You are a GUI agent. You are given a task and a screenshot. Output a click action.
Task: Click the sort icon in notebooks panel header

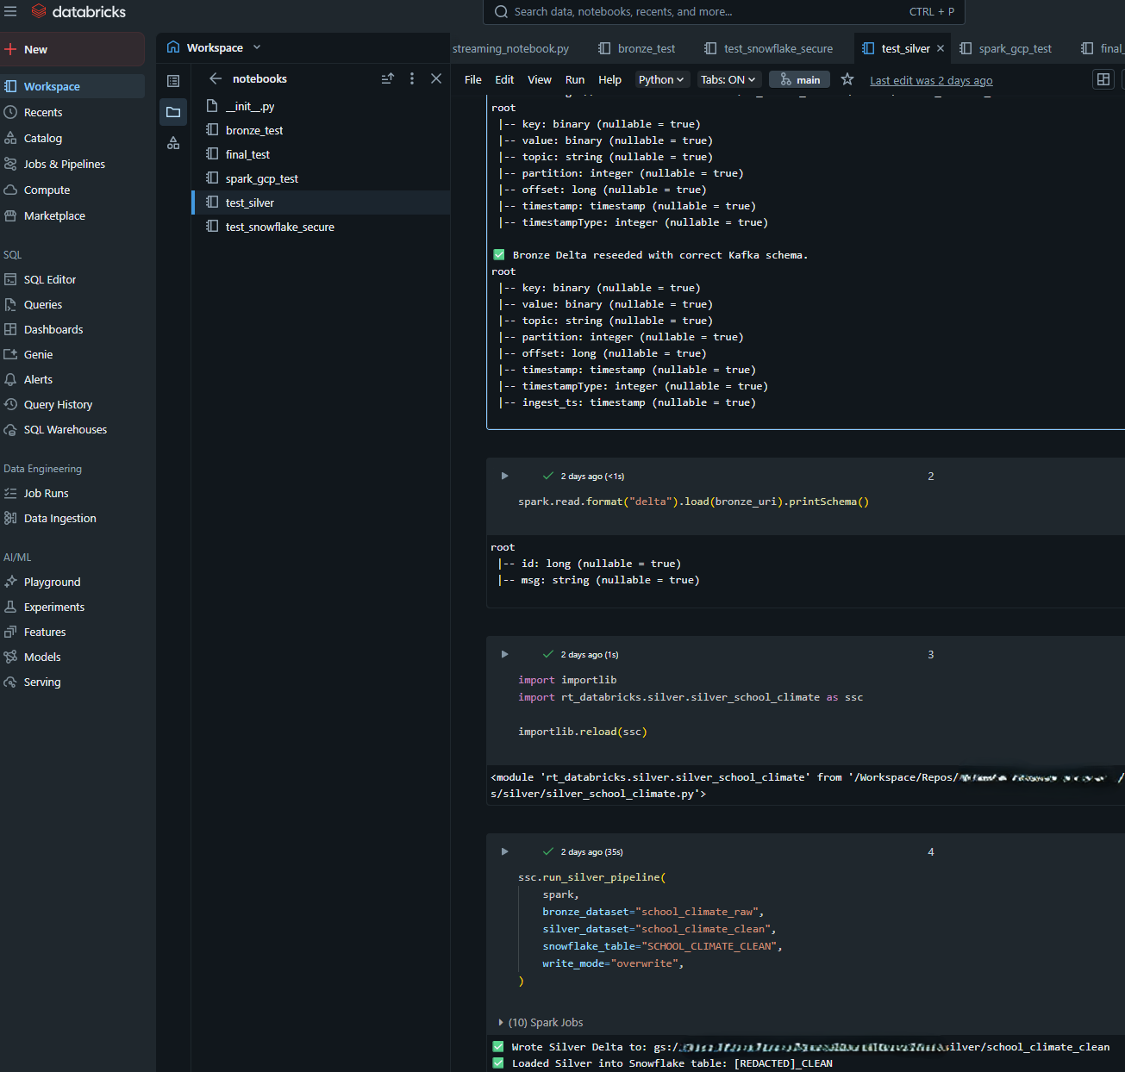[x=388, y=78]
